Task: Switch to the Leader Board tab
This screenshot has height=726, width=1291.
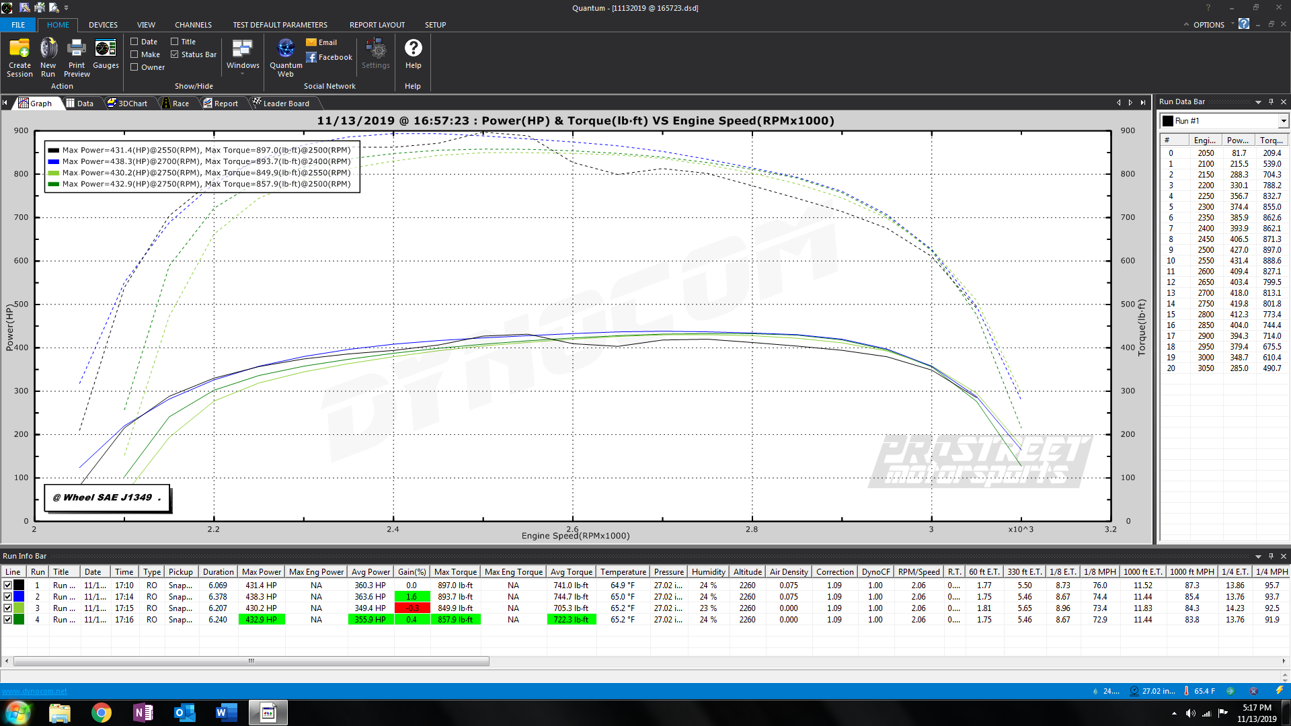Action: (x=285, y=104)
